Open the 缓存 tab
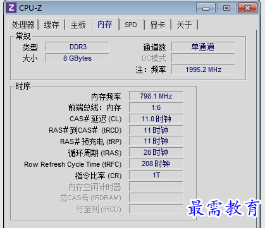Image resolution: width=265 pixels, height=228 pixels. 51,25
